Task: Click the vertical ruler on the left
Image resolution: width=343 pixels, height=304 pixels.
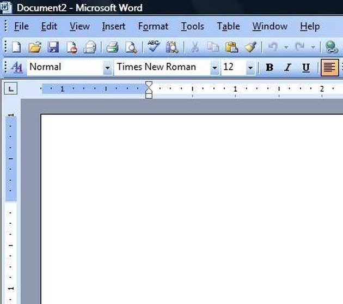Action: 11,208
